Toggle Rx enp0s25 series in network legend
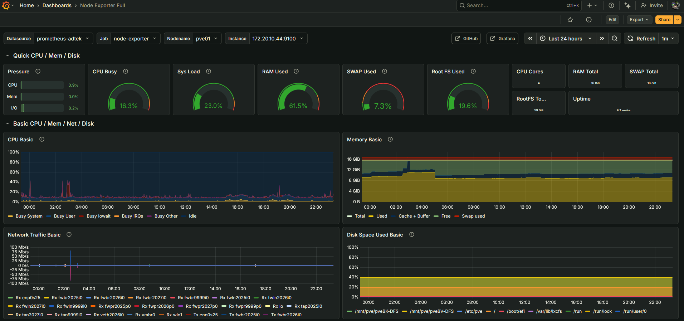The height and width of the screenshot is (321, 684). click(x=28, y=298)
